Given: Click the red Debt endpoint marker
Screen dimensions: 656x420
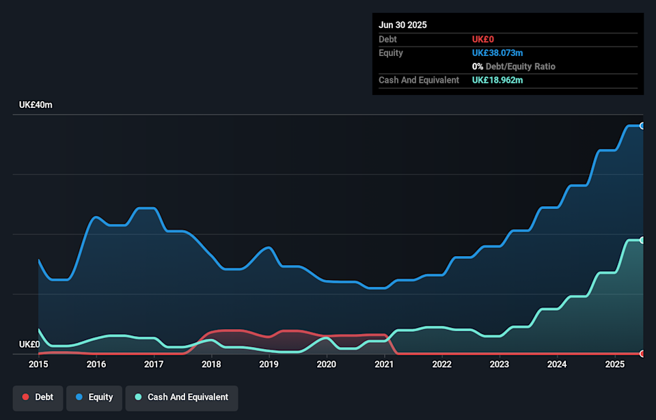Looking at the screenshot, I should point(642,353).
